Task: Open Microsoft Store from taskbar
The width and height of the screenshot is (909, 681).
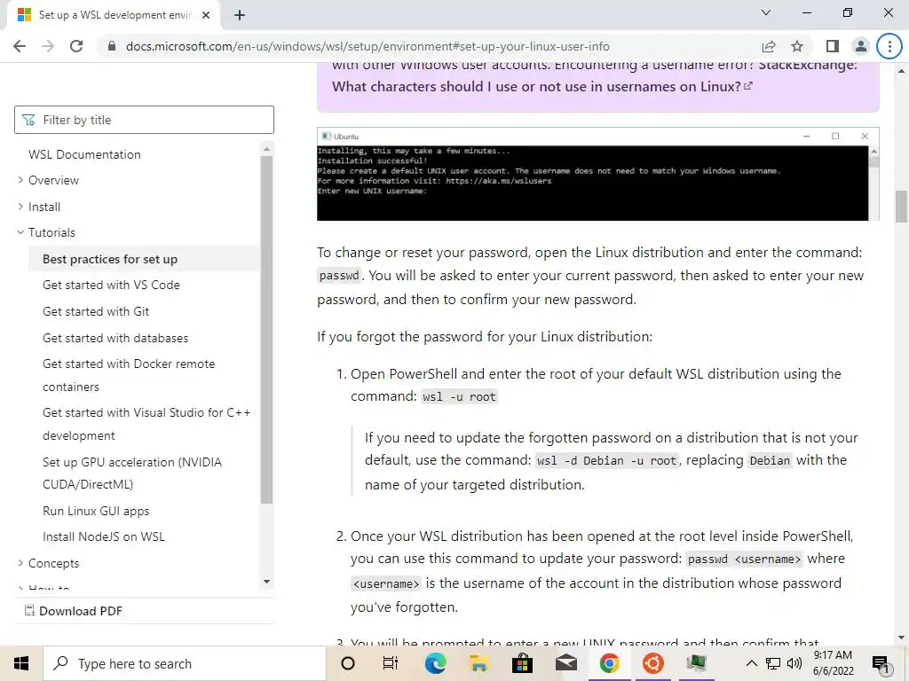Action: pos(522,663)
